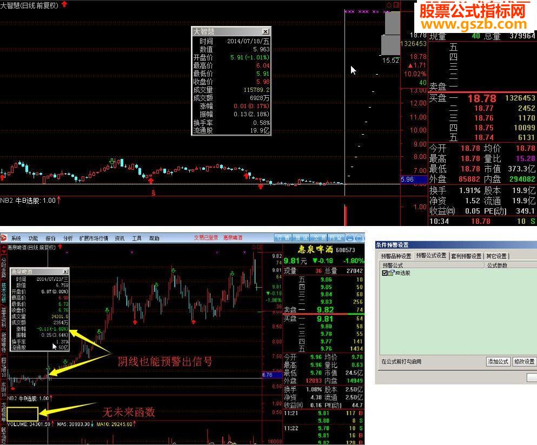Screen dimensions: 537x445
Task: Click the 网站 button in title bar
Action: 336,238
